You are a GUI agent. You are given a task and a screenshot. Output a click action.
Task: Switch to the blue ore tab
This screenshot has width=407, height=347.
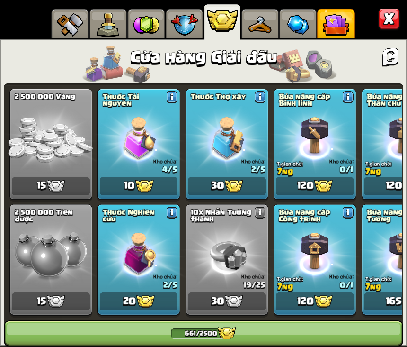[x=298, y=25]
